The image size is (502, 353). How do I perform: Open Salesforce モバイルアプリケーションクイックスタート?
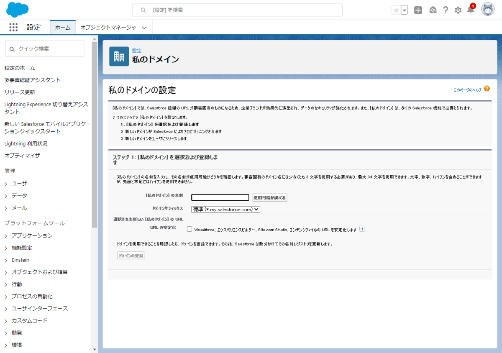pos(47,128)
